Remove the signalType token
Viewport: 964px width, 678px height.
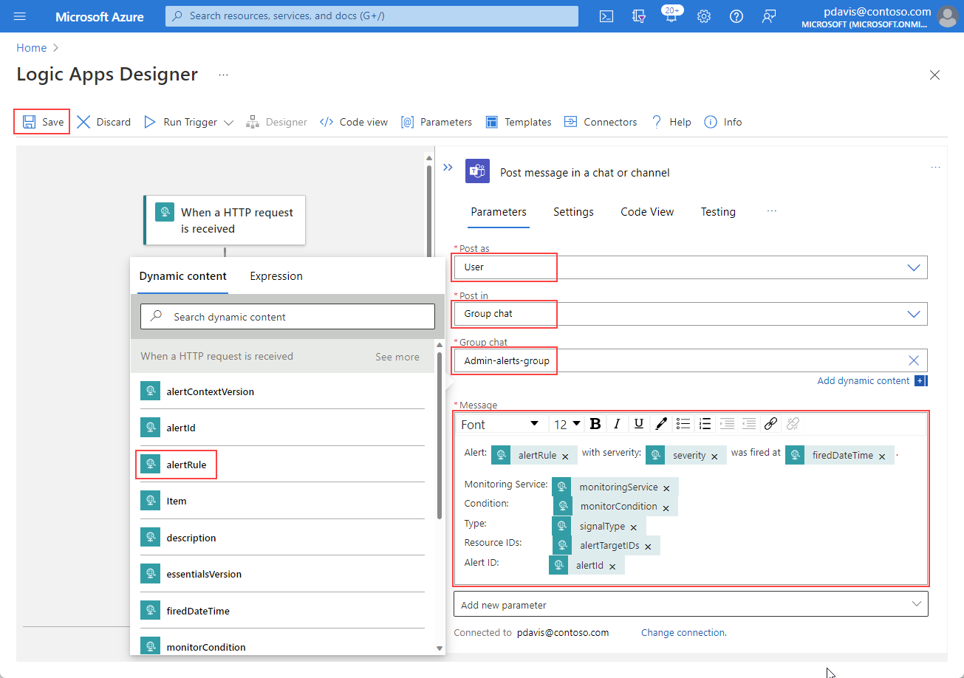[634, 527]
